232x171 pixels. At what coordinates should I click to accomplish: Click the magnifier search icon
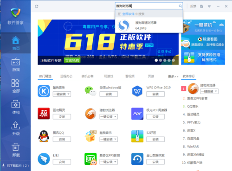click(180, 6)
